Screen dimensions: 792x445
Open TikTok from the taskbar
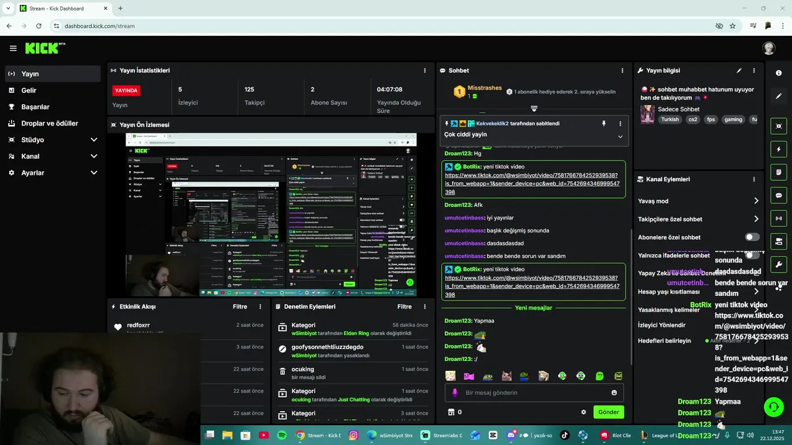point(564,435)
